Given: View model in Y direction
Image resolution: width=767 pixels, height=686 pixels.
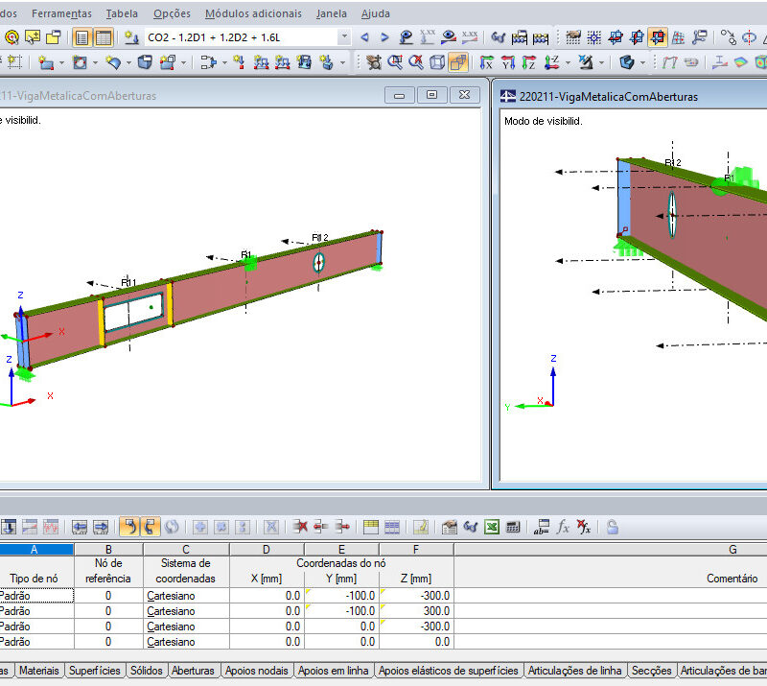Looking at the screenshot, I should pos(508,62).
